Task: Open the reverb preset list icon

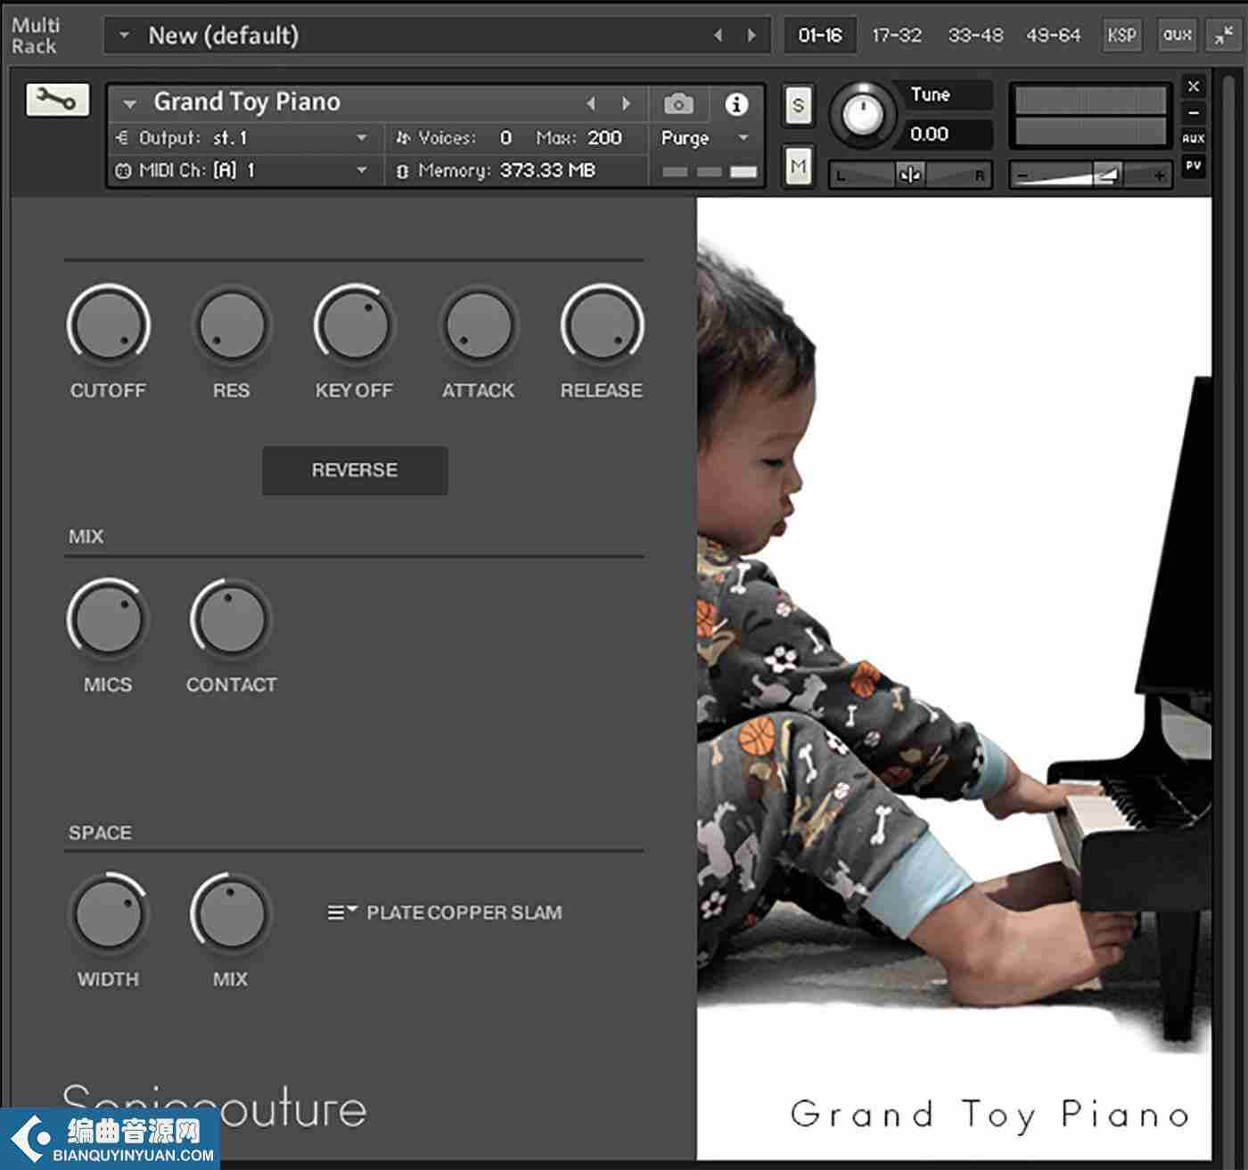Action: 341,912
